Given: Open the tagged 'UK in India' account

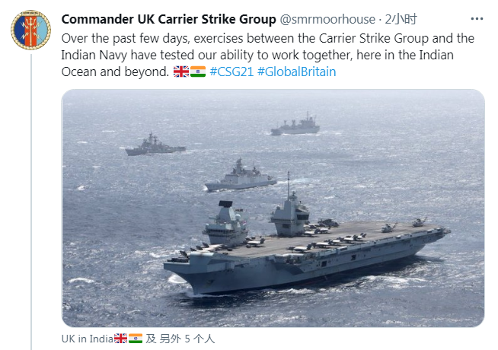Looking at the screenshot, I should [87, 339].
